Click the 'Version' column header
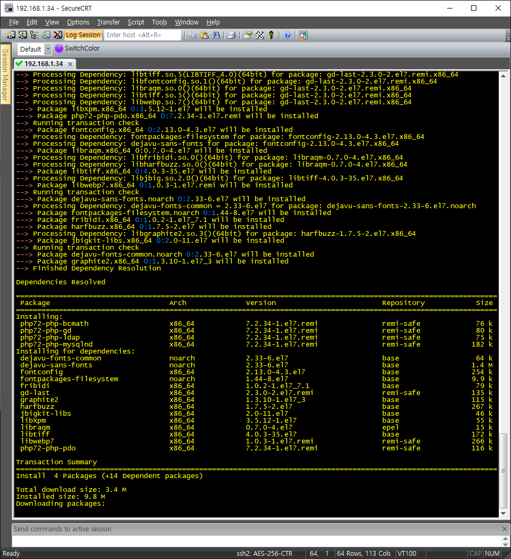 [261, 303]
